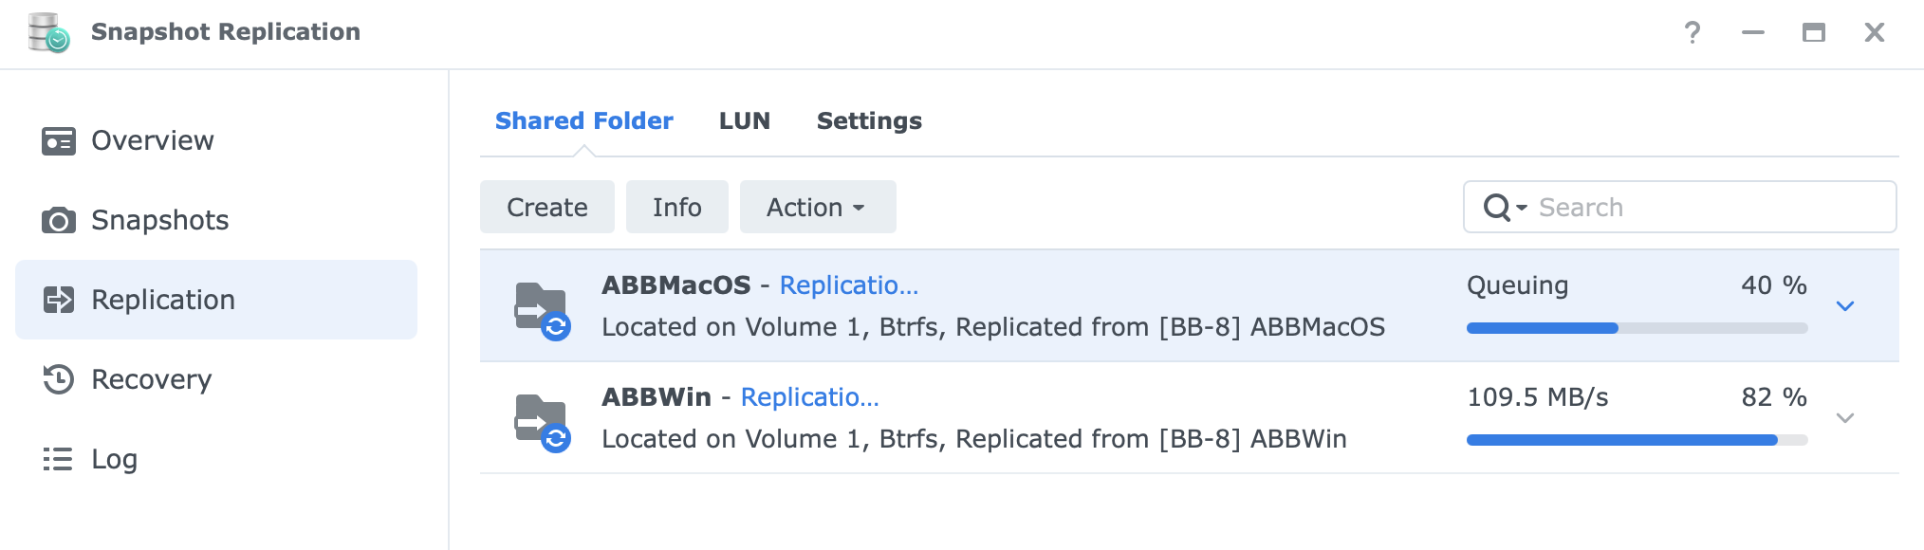Screen dimensions: 1924x550
Task: Click the ABBWin 82% progress bar
Action: pos(1637,440)
